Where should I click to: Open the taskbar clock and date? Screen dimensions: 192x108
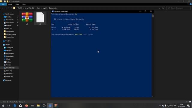pyautogui.click(x=181, y=106)
